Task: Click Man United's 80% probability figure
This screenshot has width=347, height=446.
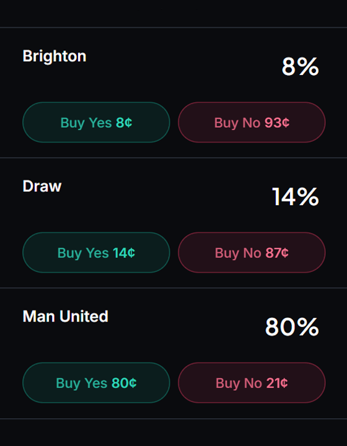Action: (292, 327)
